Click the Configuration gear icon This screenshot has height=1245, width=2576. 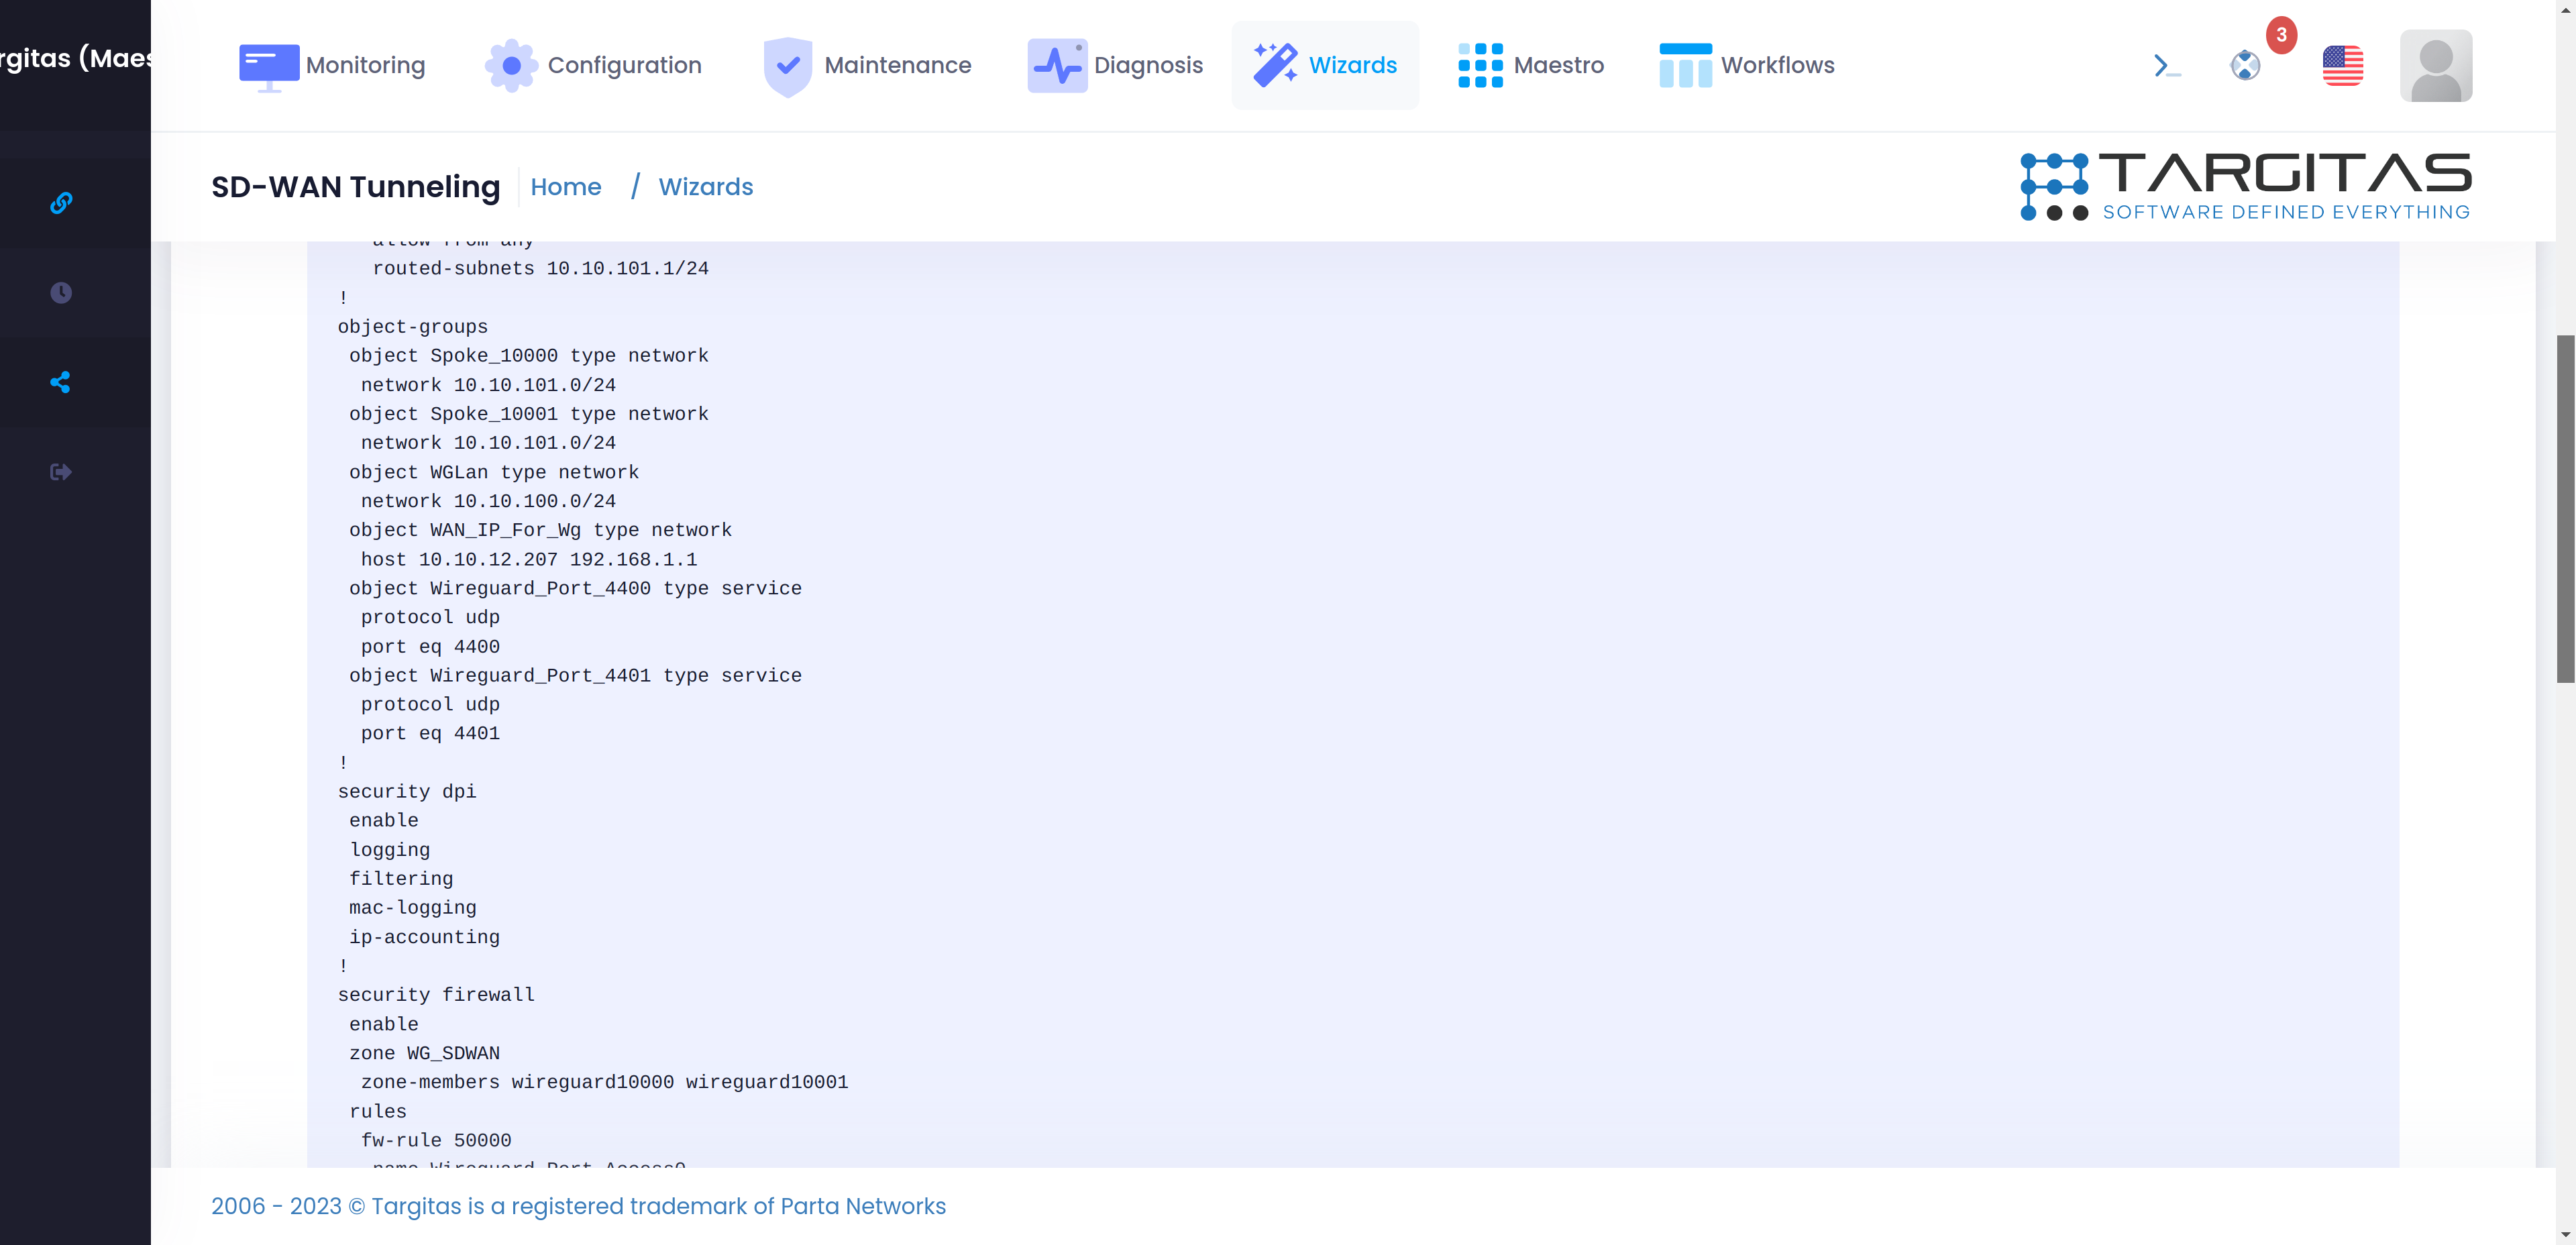511,66
